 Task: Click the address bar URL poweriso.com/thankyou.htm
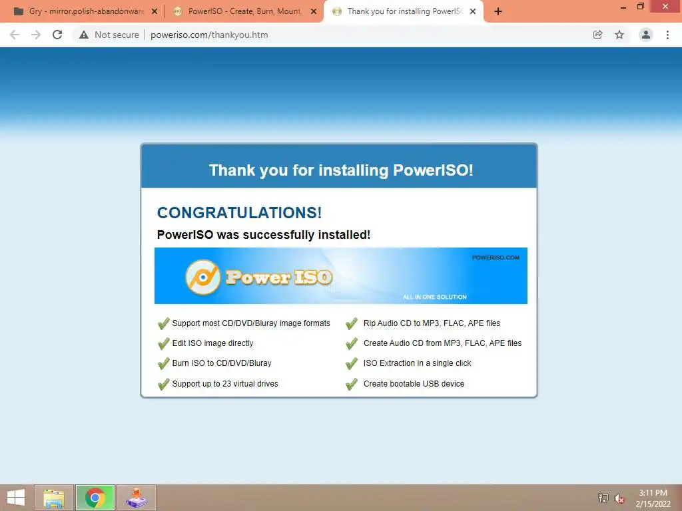click(209, 35)
